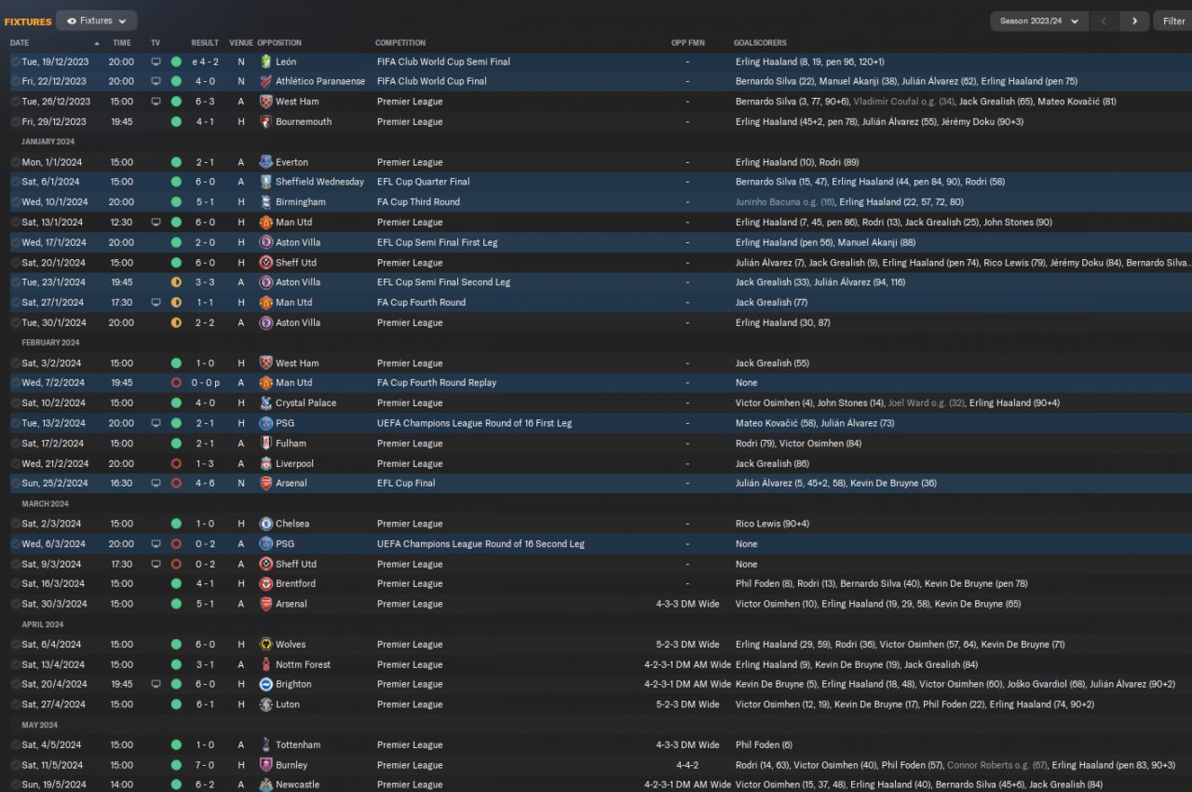The image size is (1192, 792).
Task: Sort fixtures by the DATE column
Action: (x=20, y=43)
